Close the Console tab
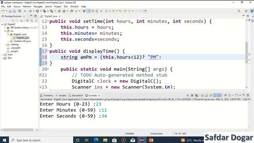Screen dimensions: 254x143 coord(99,95)
